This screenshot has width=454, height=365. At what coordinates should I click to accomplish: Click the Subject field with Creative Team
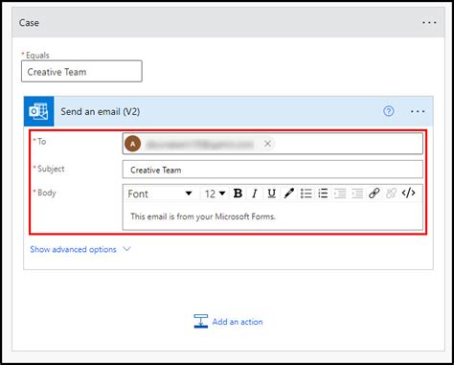pyautogui.click(x=273, y=170)
